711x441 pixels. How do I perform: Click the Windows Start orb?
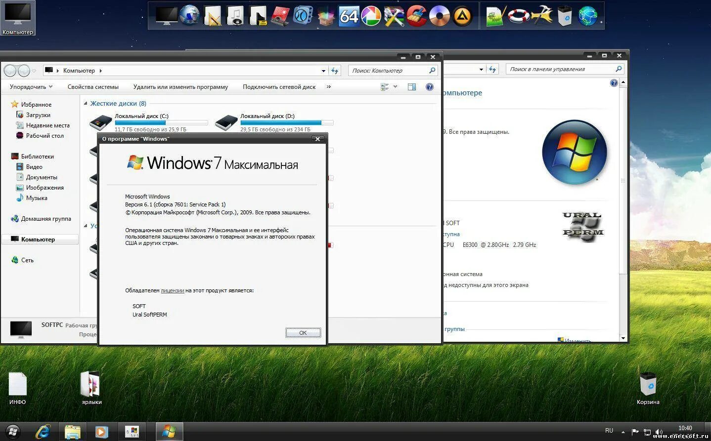(13, 432)
